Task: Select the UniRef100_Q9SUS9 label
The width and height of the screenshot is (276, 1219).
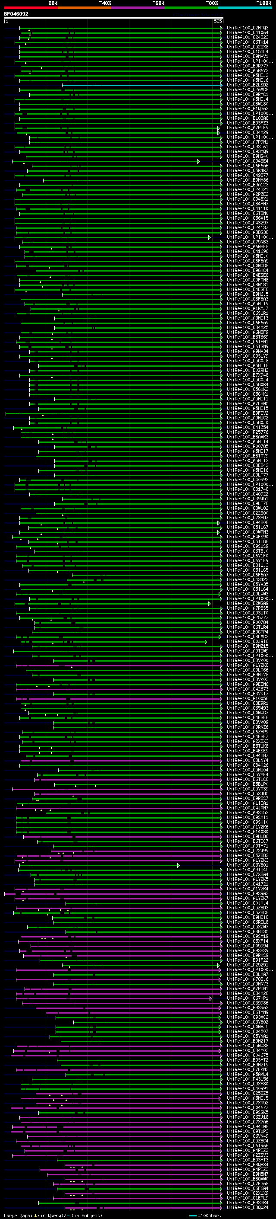Action: point(248,547)
